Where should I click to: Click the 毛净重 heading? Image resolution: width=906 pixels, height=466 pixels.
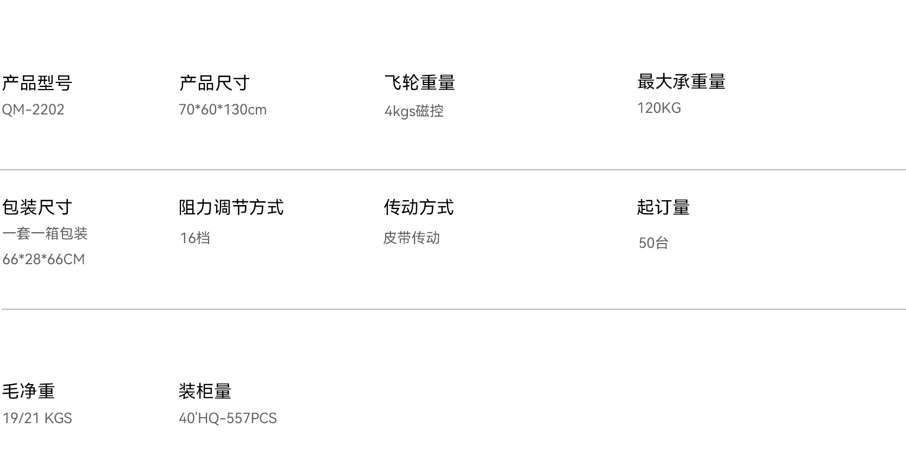click(x=28, y=391)
